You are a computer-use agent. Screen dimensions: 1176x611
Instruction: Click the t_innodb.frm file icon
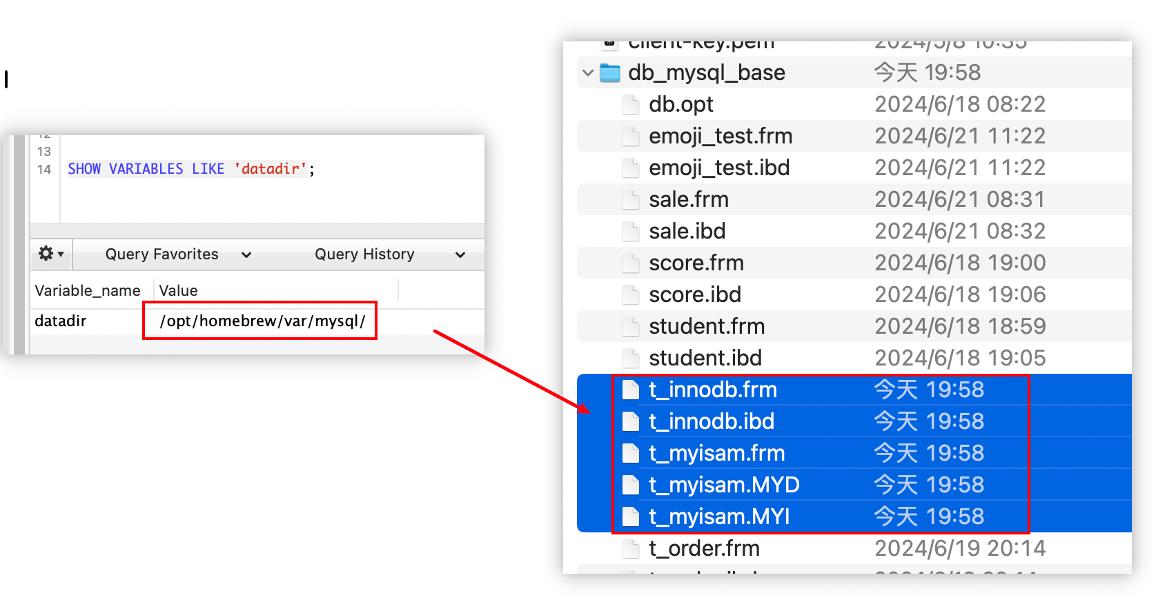click(x=630, y=390)
